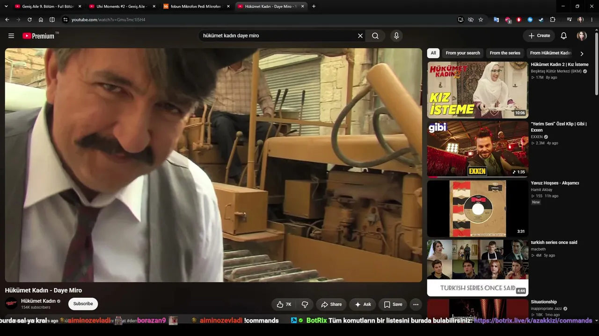Open the browser three-dot menu
Viewport: 599px width, 336px height.
pos(592,20)
